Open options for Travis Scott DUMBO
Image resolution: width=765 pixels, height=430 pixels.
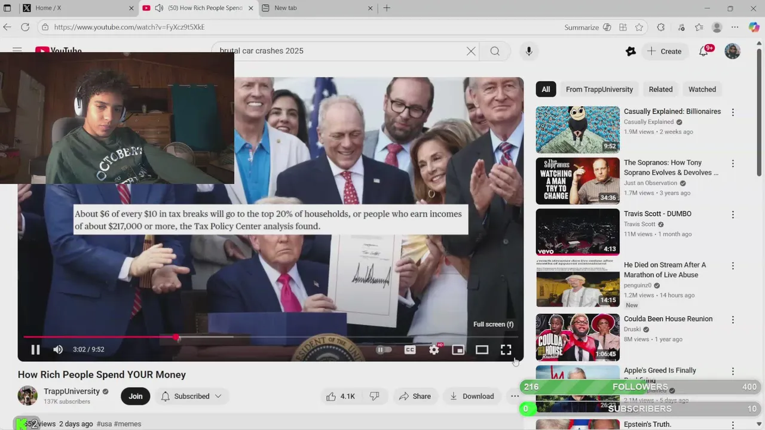733,214
